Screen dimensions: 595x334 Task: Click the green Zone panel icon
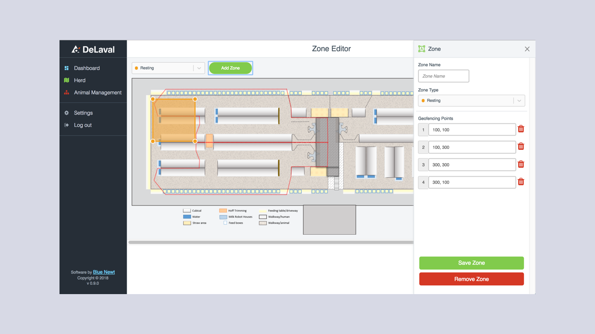click(422, 48)
